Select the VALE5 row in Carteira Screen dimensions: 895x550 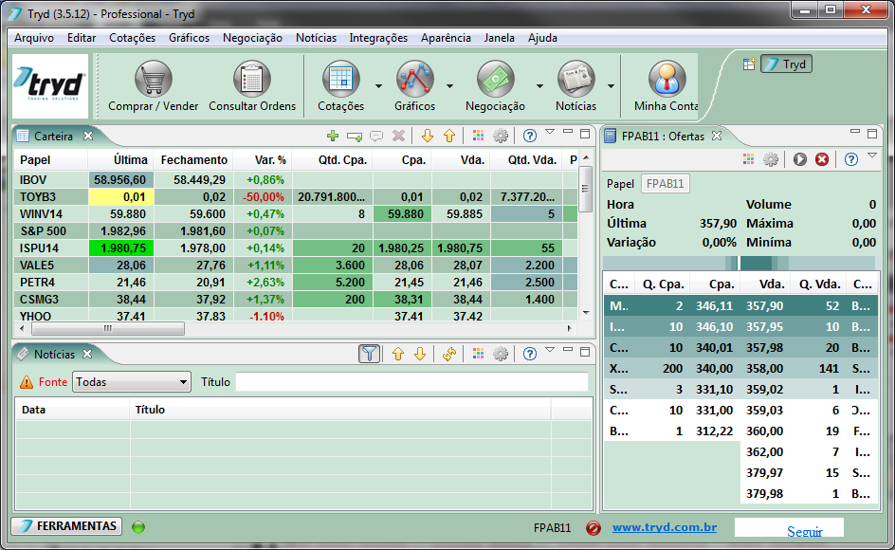(x=296, y=265)
